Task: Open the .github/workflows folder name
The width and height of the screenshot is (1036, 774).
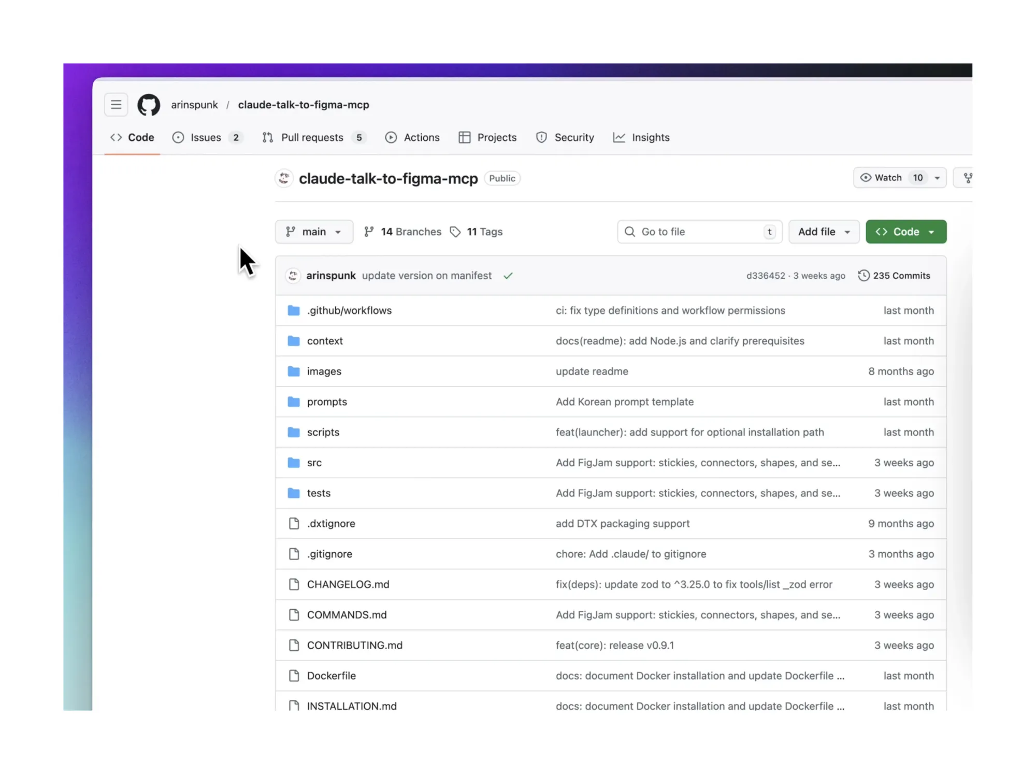Action: pos(349,310)
